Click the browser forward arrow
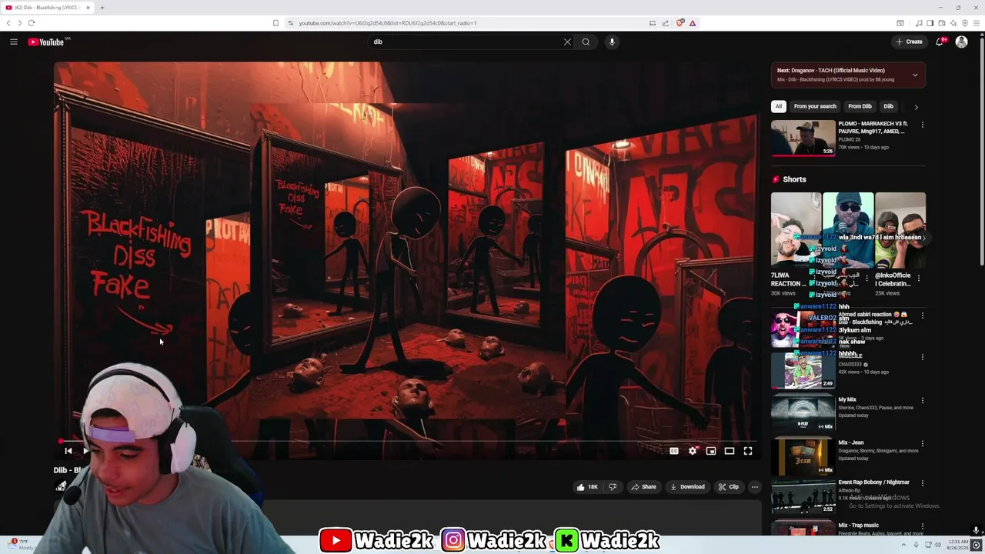The height and width of the screenshot is (554, 985). click(19, 23)
